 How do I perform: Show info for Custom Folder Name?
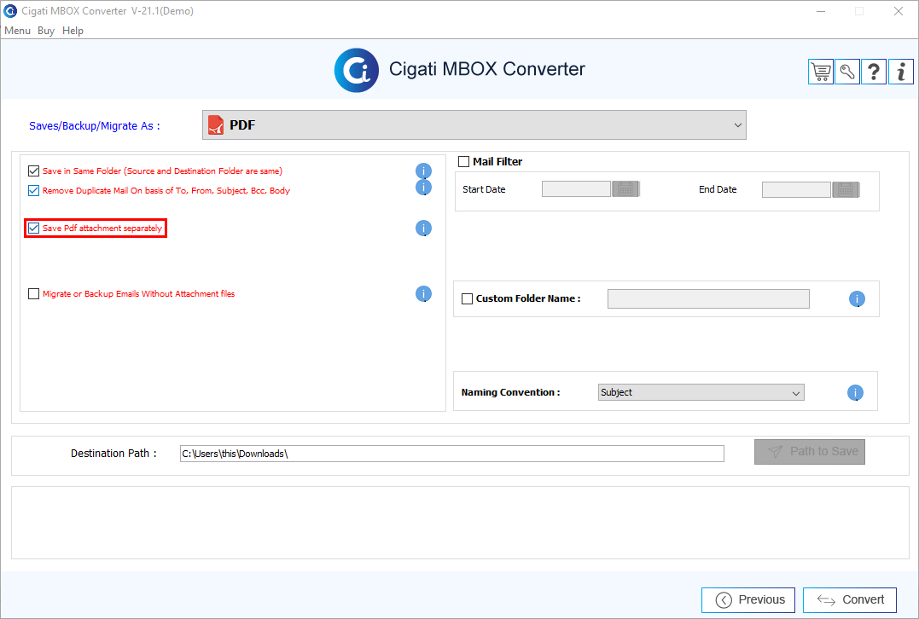tap(857, 299)
